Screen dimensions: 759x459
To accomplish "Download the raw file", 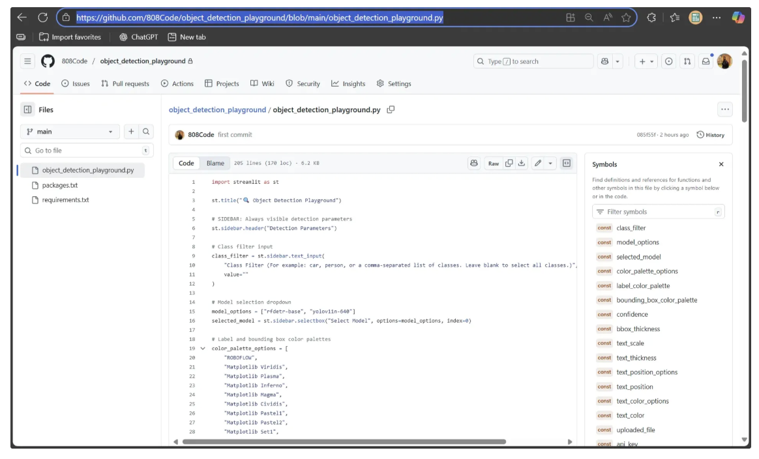I will (x=522, y=164).
